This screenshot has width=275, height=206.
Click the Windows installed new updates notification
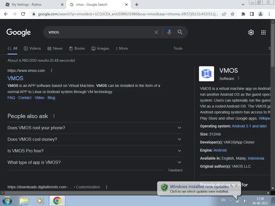pyautogui.click(x=199, y=189)
